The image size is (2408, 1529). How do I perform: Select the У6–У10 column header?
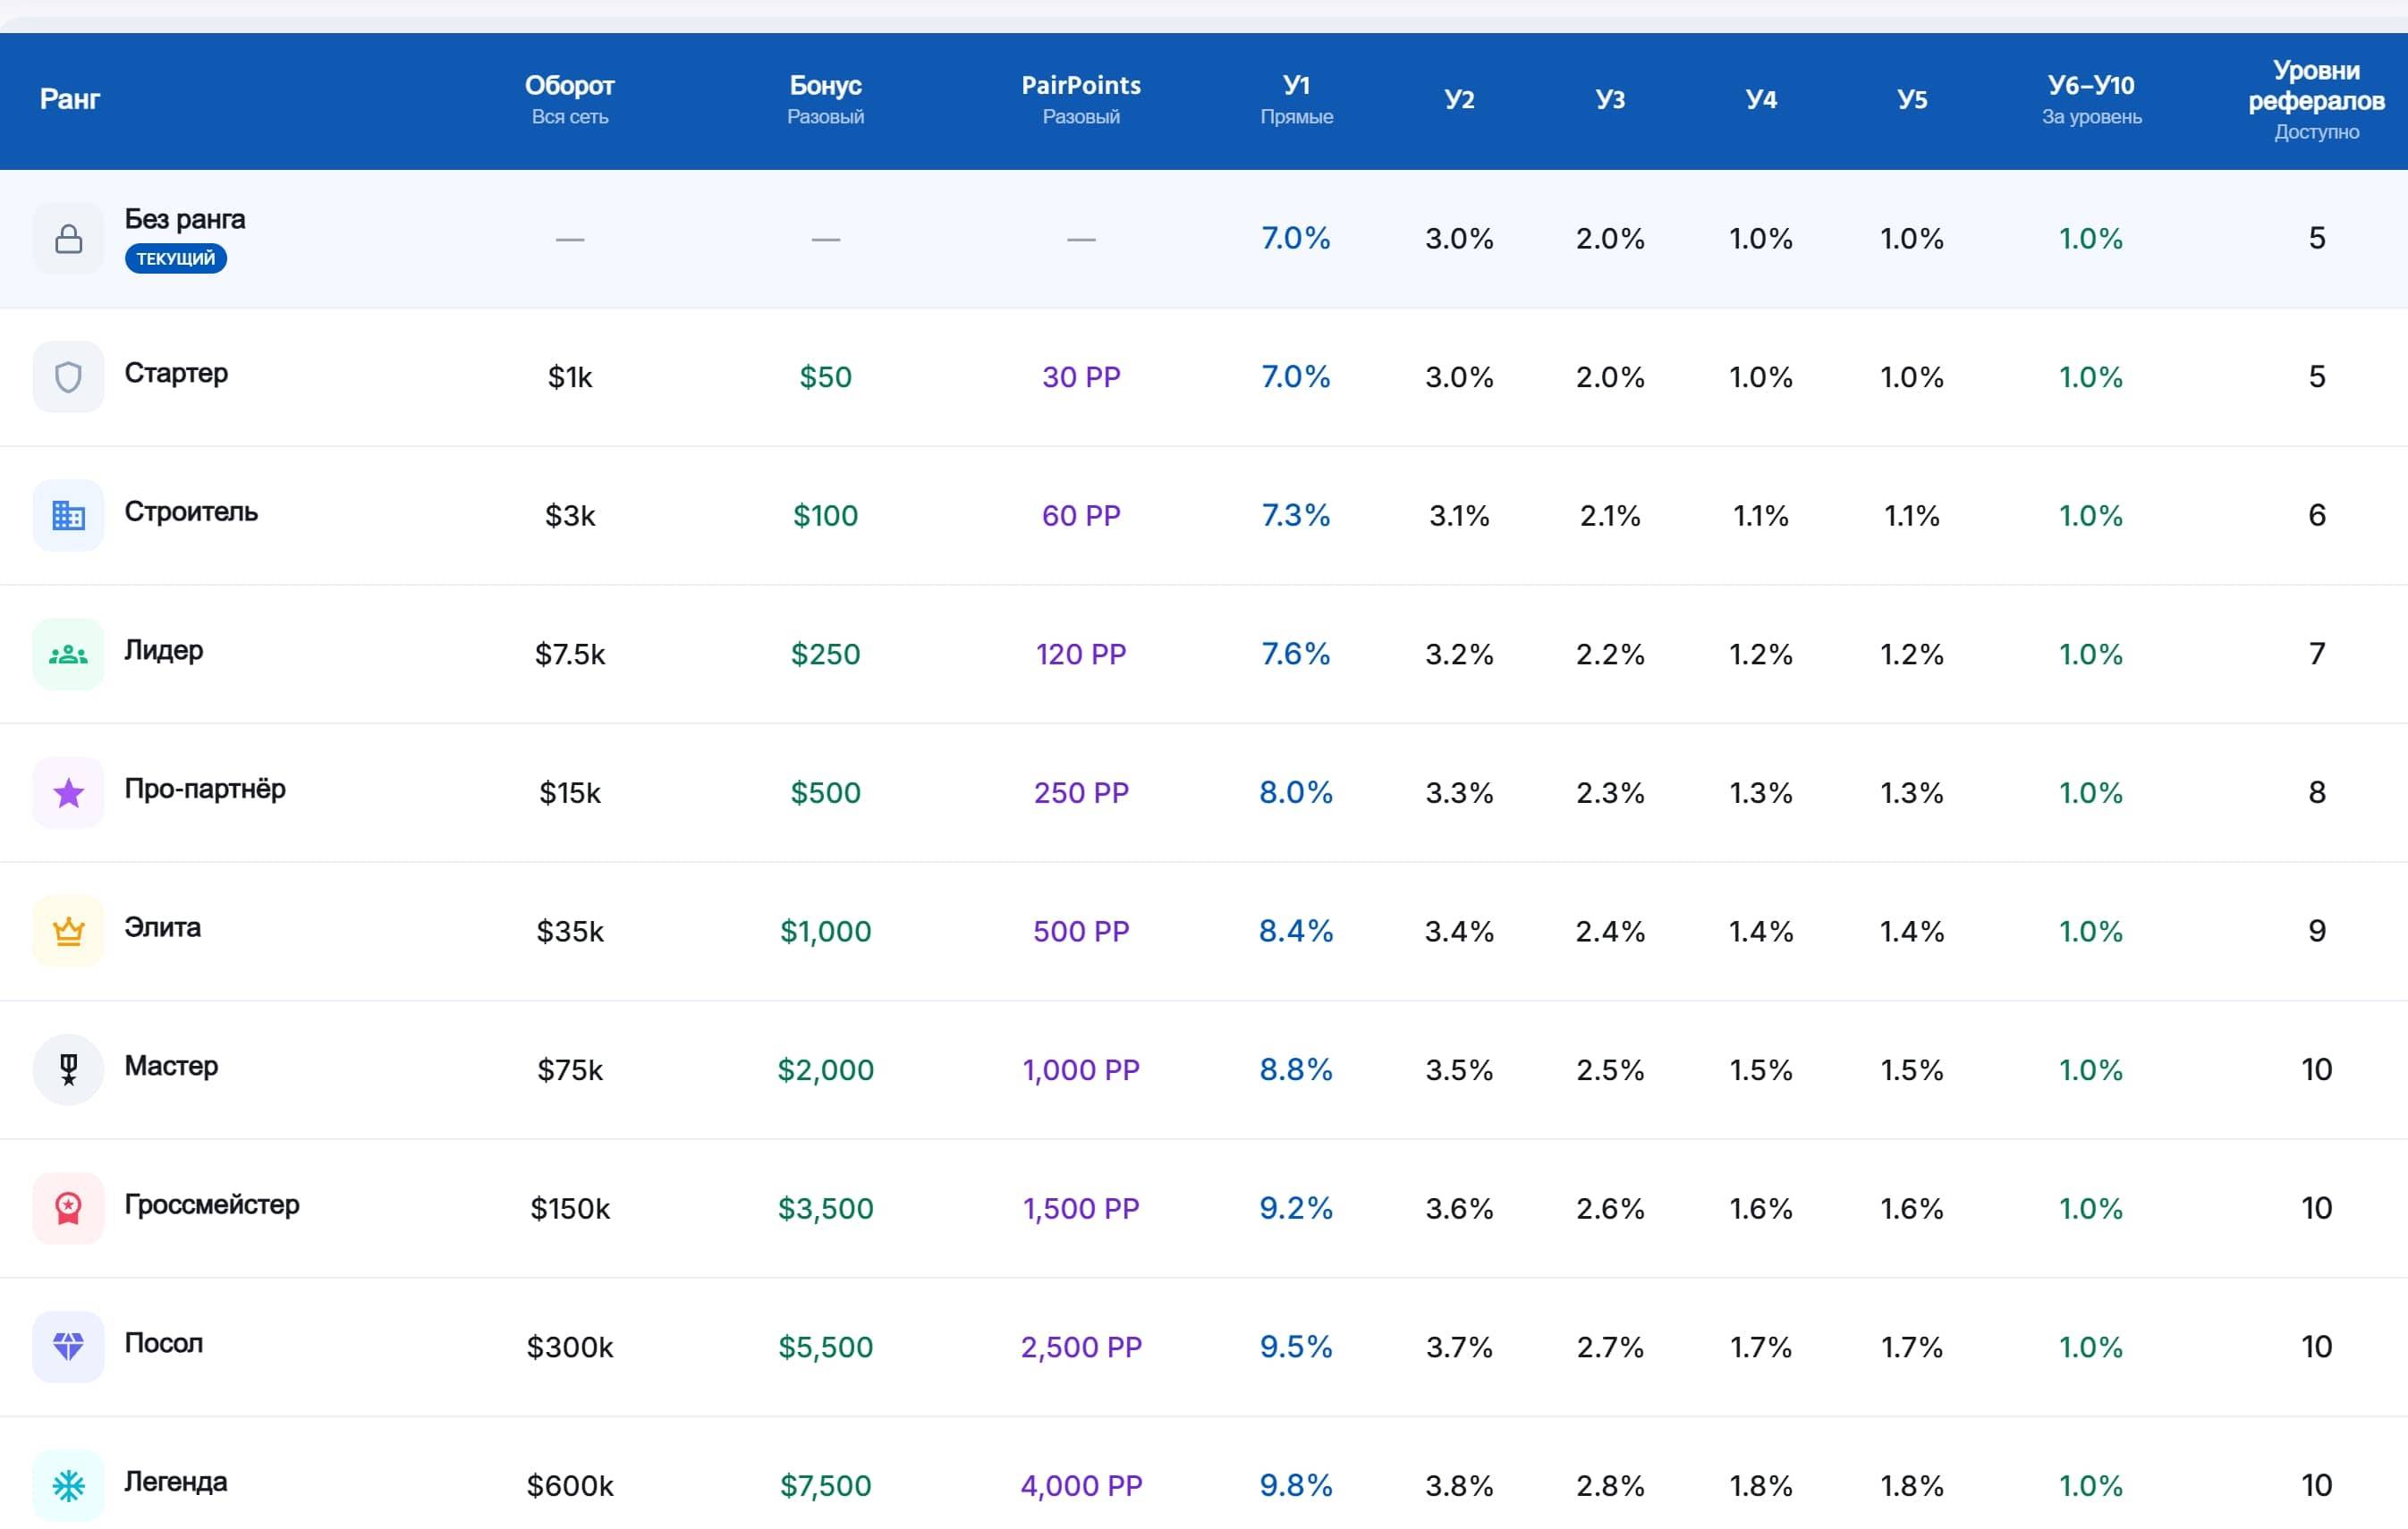[x=2091, y=99]
